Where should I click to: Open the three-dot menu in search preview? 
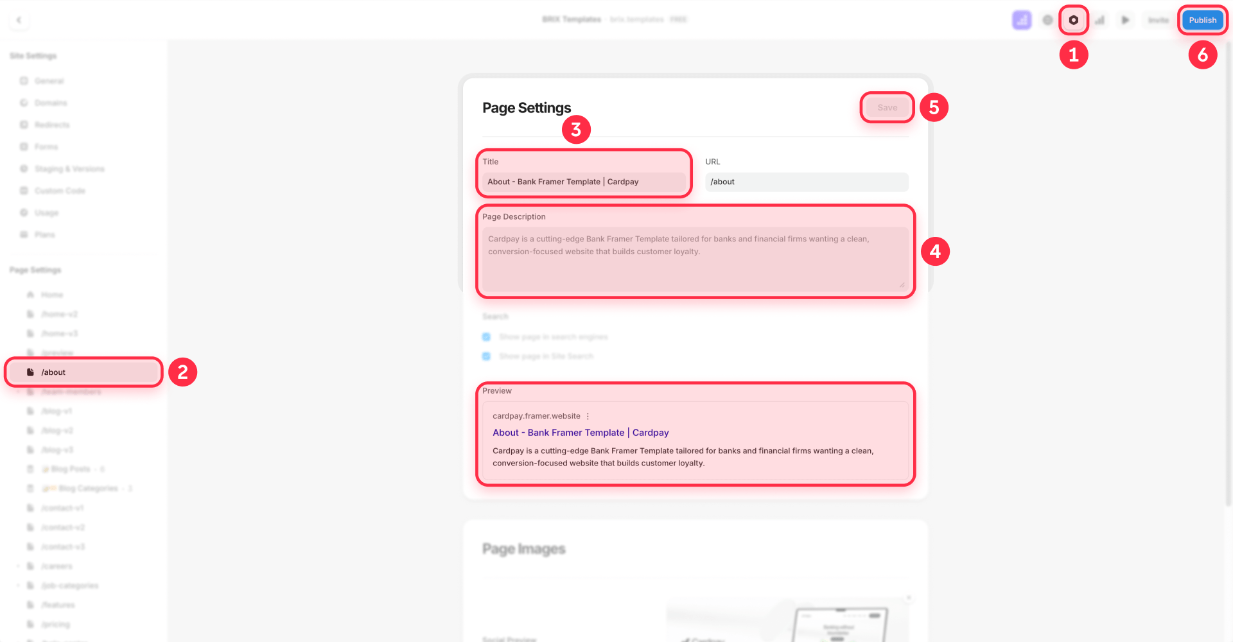click(588, 416)
